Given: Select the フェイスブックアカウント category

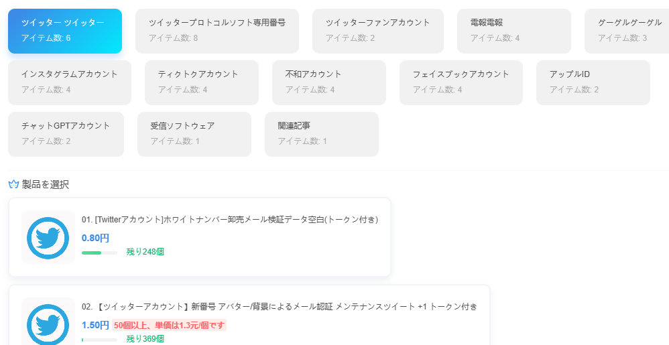Looking at the screenshot, I should (x=461, y=82).
